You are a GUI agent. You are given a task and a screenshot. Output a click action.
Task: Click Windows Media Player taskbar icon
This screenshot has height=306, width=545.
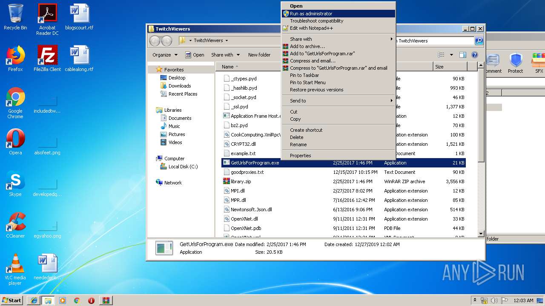(x=63, y=300)
